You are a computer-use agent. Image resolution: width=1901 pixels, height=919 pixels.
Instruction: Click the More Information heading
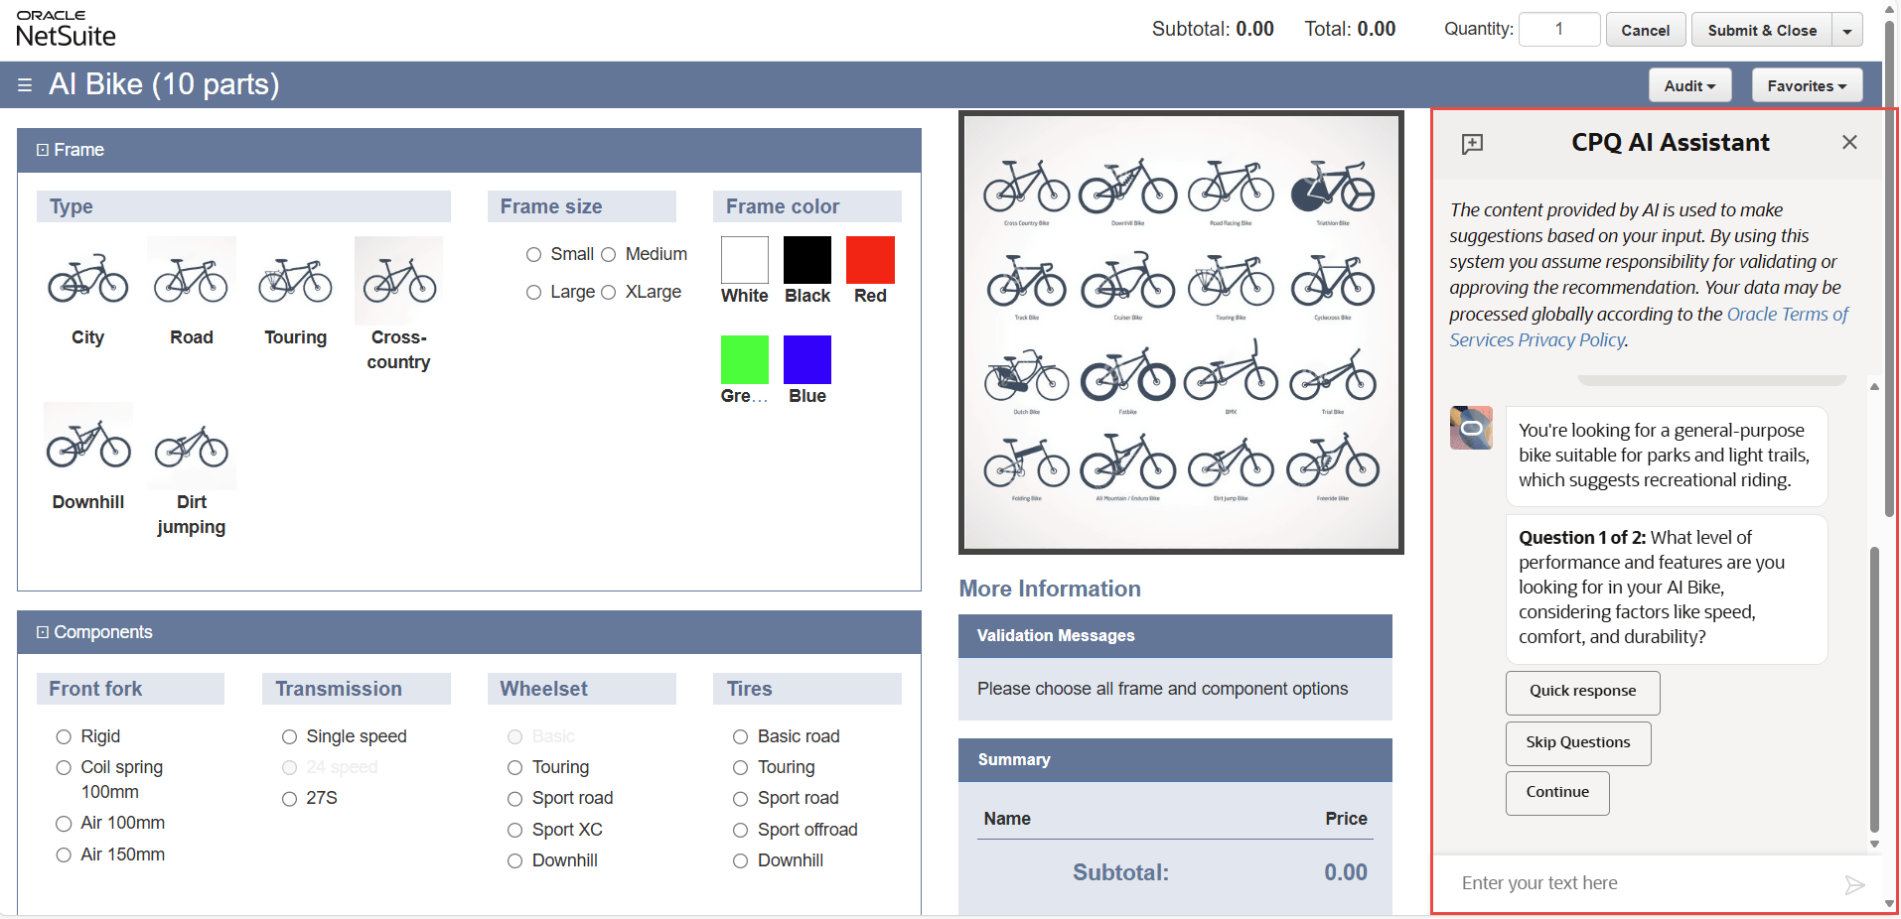point(1050,589)
